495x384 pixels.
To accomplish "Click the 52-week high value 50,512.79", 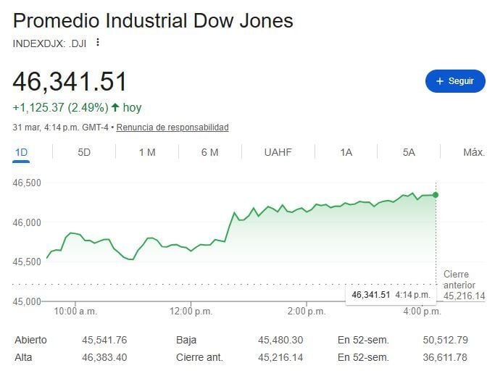I will pos(445,339).
